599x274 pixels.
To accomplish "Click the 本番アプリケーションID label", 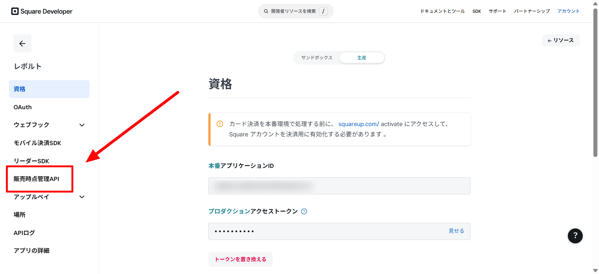I will point(241,166).
